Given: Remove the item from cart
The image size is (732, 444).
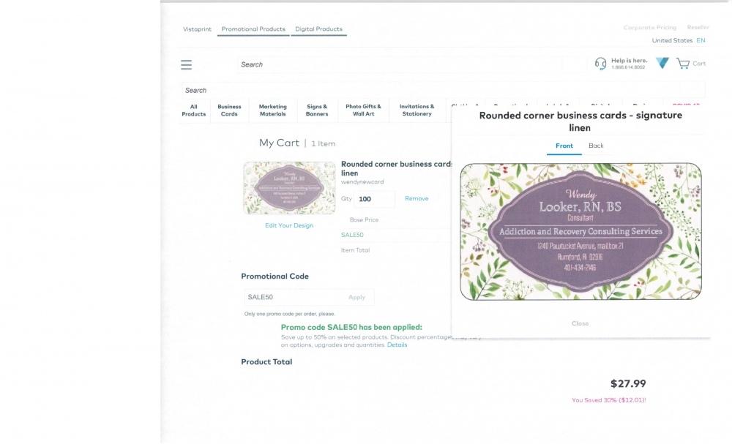Looking at the screenshot, I should (x=417, y=199).
